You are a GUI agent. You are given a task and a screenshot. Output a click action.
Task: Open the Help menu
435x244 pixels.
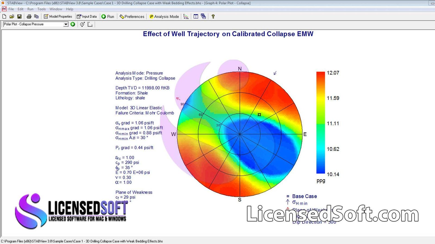[70, 9]
